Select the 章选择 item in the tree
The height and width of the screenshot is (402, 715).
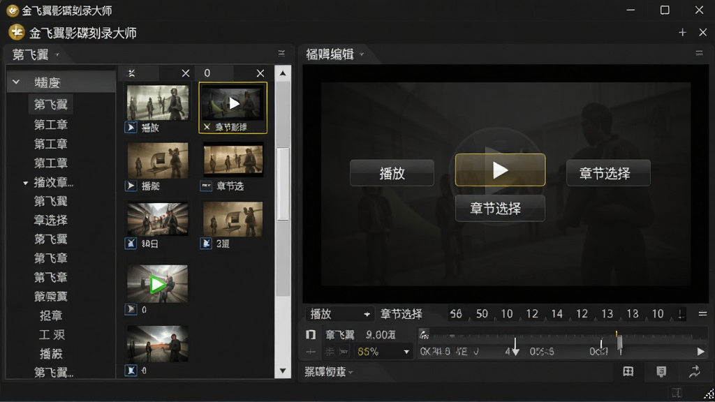(x=50, y=220)
